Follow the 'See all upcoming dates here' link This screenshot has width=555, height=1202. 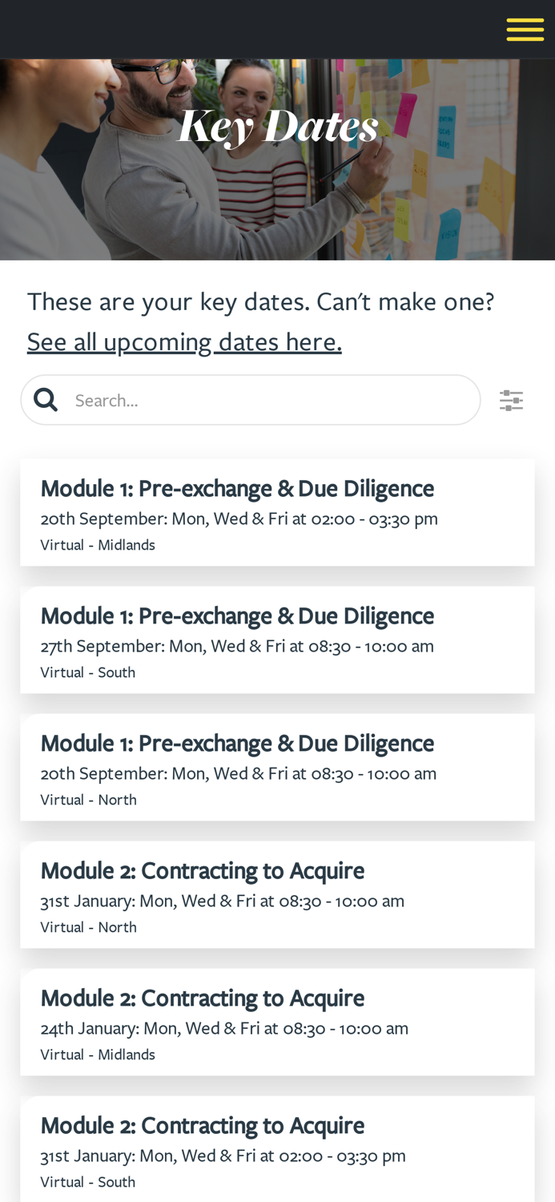coord(184,341)
